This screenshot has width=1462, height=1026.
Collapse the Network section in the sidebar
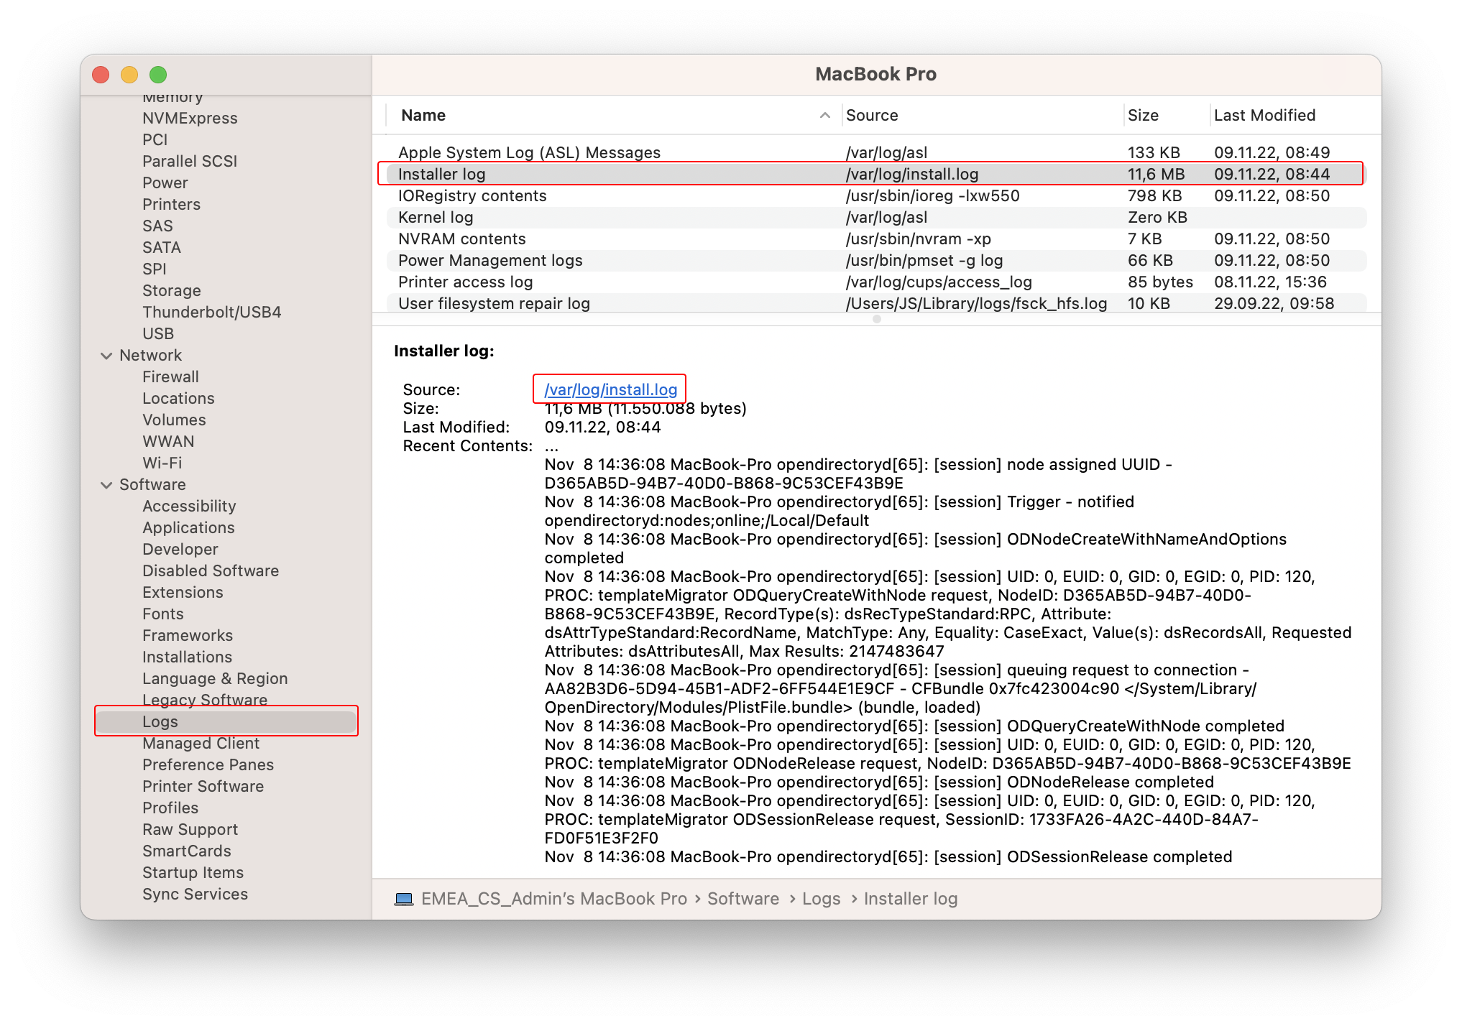click(x=106, y=355)
